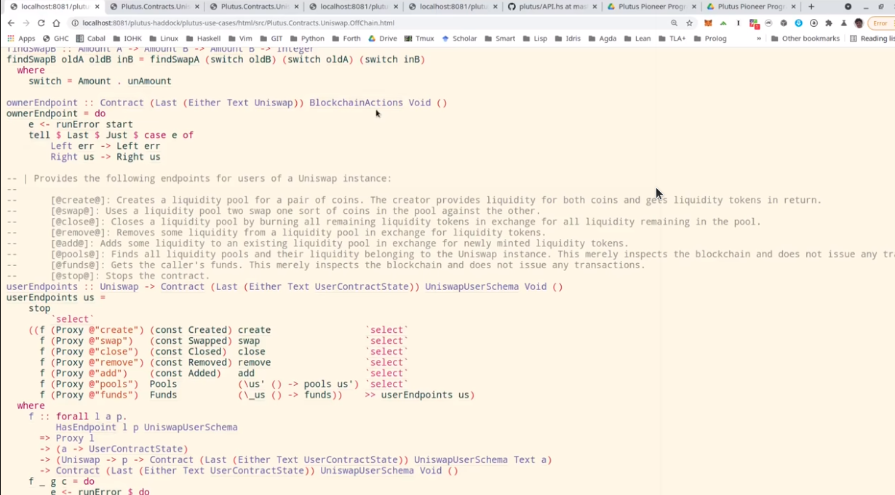This screenshot has width=895, height=495.
Task: Click the user profile avatar
Action: 859,23
